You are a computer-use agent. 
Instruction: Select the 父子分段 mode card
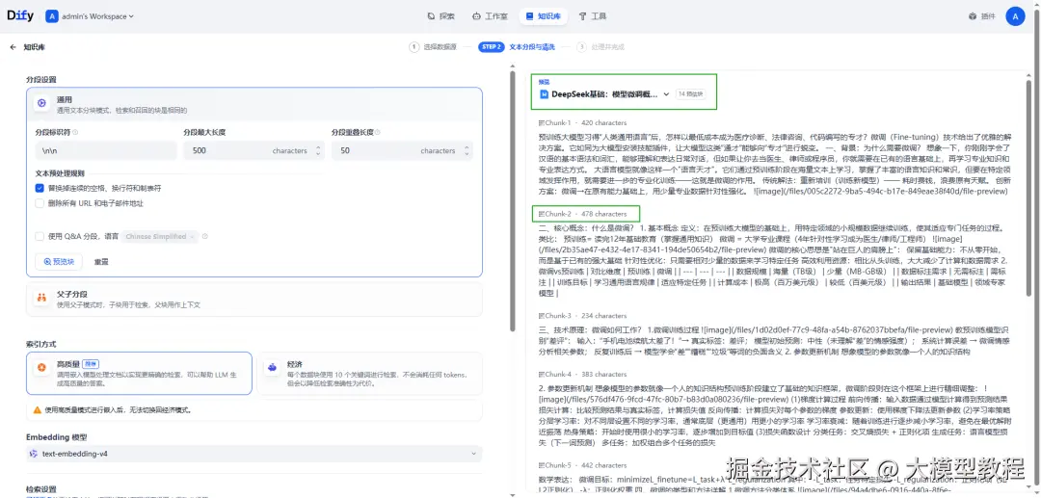pos(254,299)
